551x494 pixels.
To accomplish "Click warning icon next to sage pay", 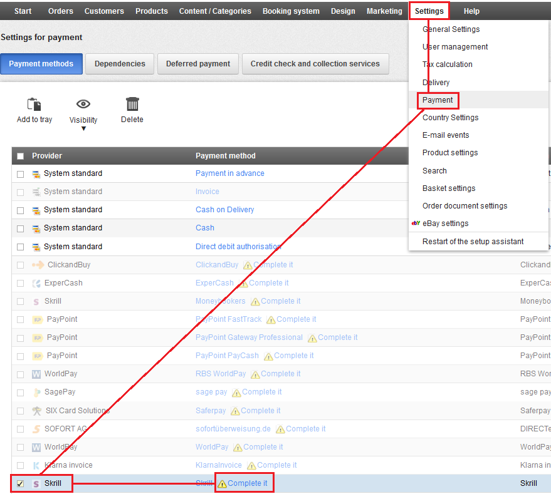I will pos(236,393).
